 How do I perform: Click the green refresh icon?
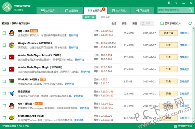coord(190,23)
